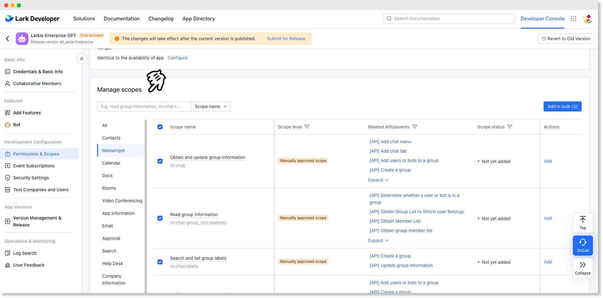Open the apps grid icon near Developer Console
603x298 pixels.
(573, 19)
